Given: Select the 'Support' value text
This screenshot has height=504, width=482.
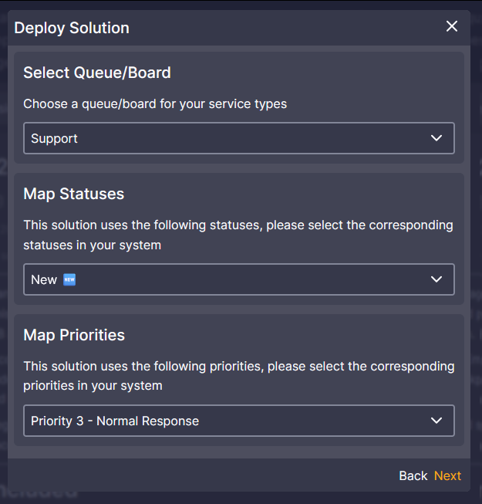Looking at the screenshot, I should [x=54, y=139].
